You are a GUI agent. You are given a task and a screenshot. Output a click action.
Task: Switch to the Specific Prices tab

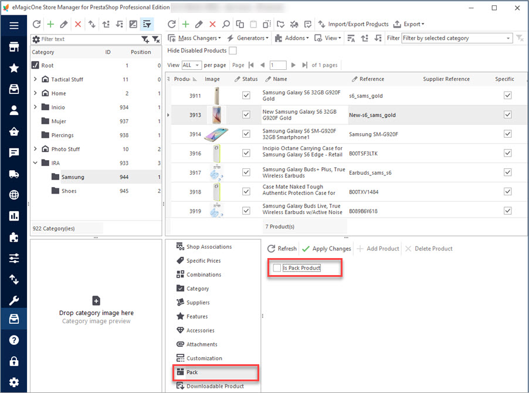coord(198,261)
